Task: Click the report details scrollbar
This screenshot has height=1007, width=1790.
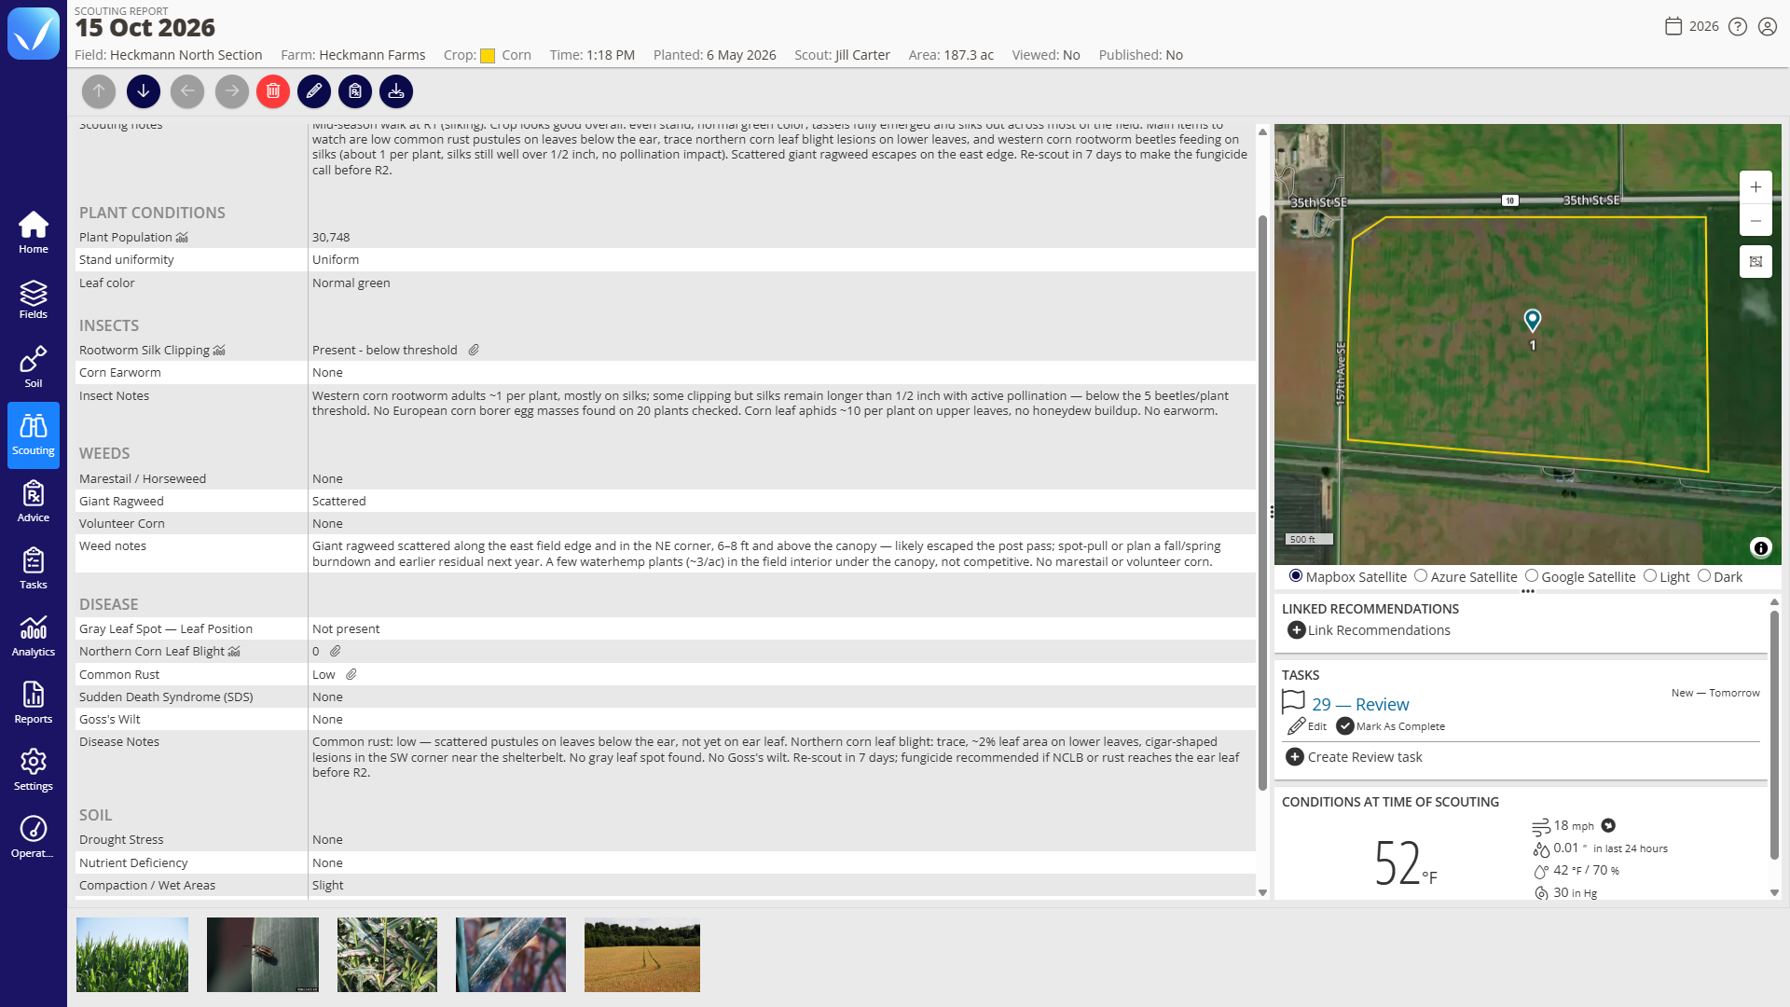Action: (x=1262, y=504)
